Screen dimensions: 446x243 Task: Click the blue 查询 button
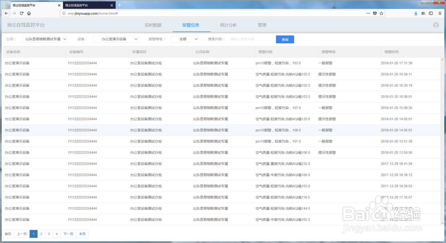point(285,40)
